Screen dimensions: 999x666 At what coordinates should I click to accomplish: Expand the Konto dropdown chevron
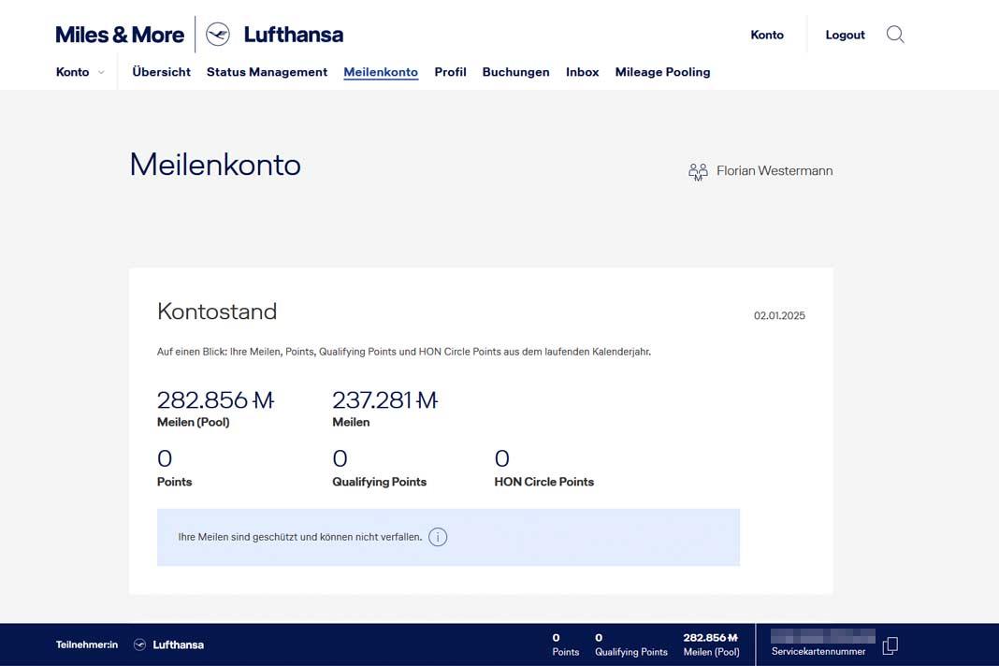click(x=101, y=73)
